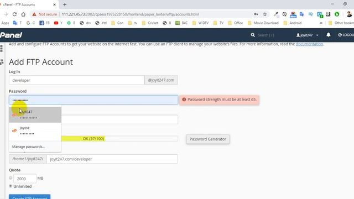Click the cPanel search box

(x=267, y=35)
